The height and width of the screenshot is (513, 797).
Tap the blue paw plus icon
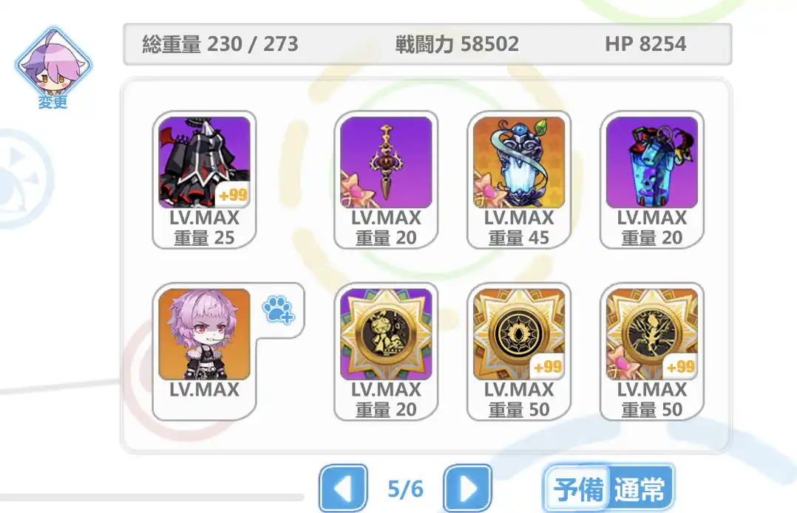click(x=279, y=311)
